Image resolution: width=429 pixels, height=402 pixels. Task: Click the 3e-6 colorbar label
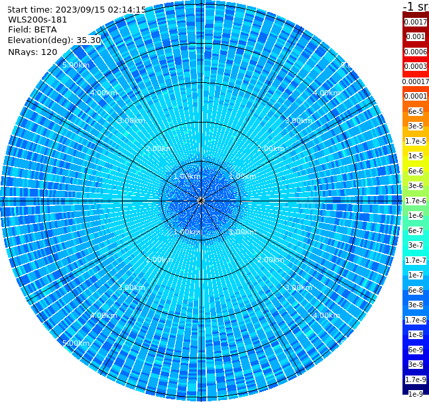[416, 186]
